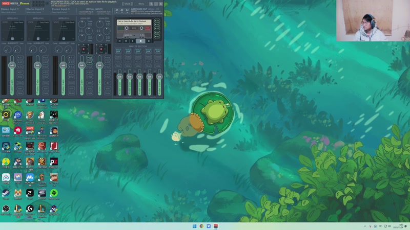The height and width of the screenshot is (230, 410).
Task: Select hardware output A3 device dropdown
Action: pyautogui.click(x=127, y=11)
